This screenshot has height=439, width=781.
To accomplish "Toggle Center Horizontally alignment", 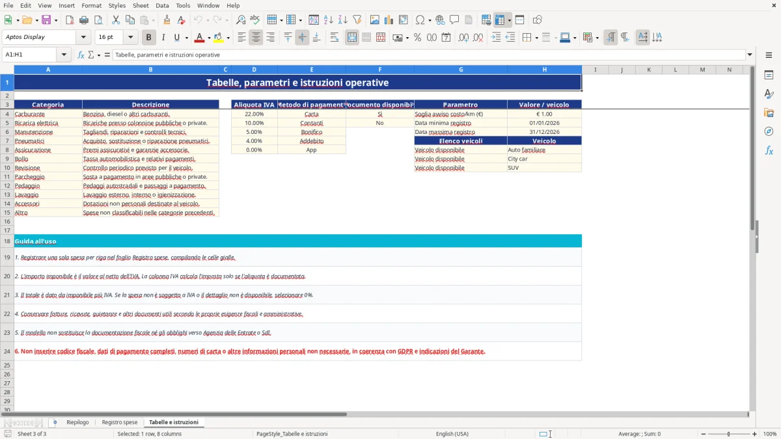I will (256, 38).
